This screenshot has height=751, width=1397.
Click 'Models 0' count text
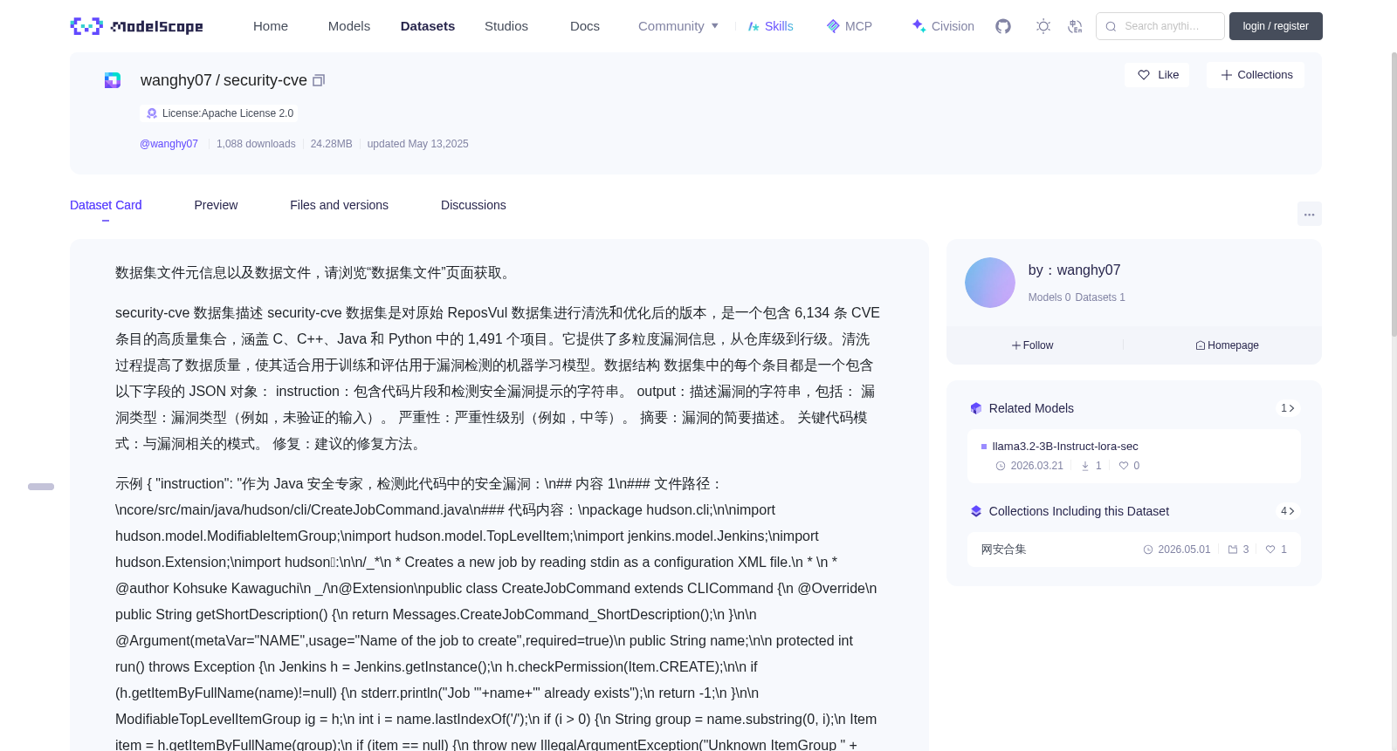[x=1049, y=297]
